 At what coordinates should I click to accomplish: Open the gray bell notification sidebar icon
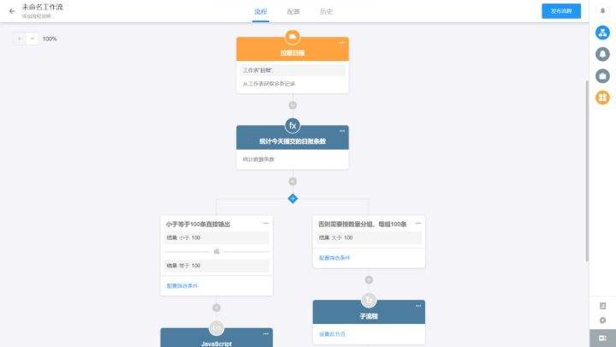coord(602,54)
